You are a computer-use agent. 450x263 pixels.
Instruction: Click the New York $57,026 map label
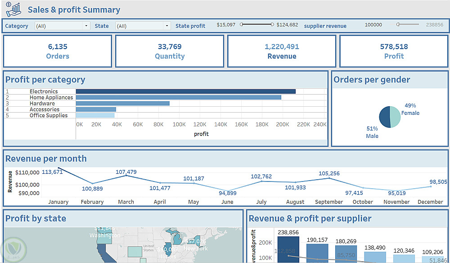[196, 245]
